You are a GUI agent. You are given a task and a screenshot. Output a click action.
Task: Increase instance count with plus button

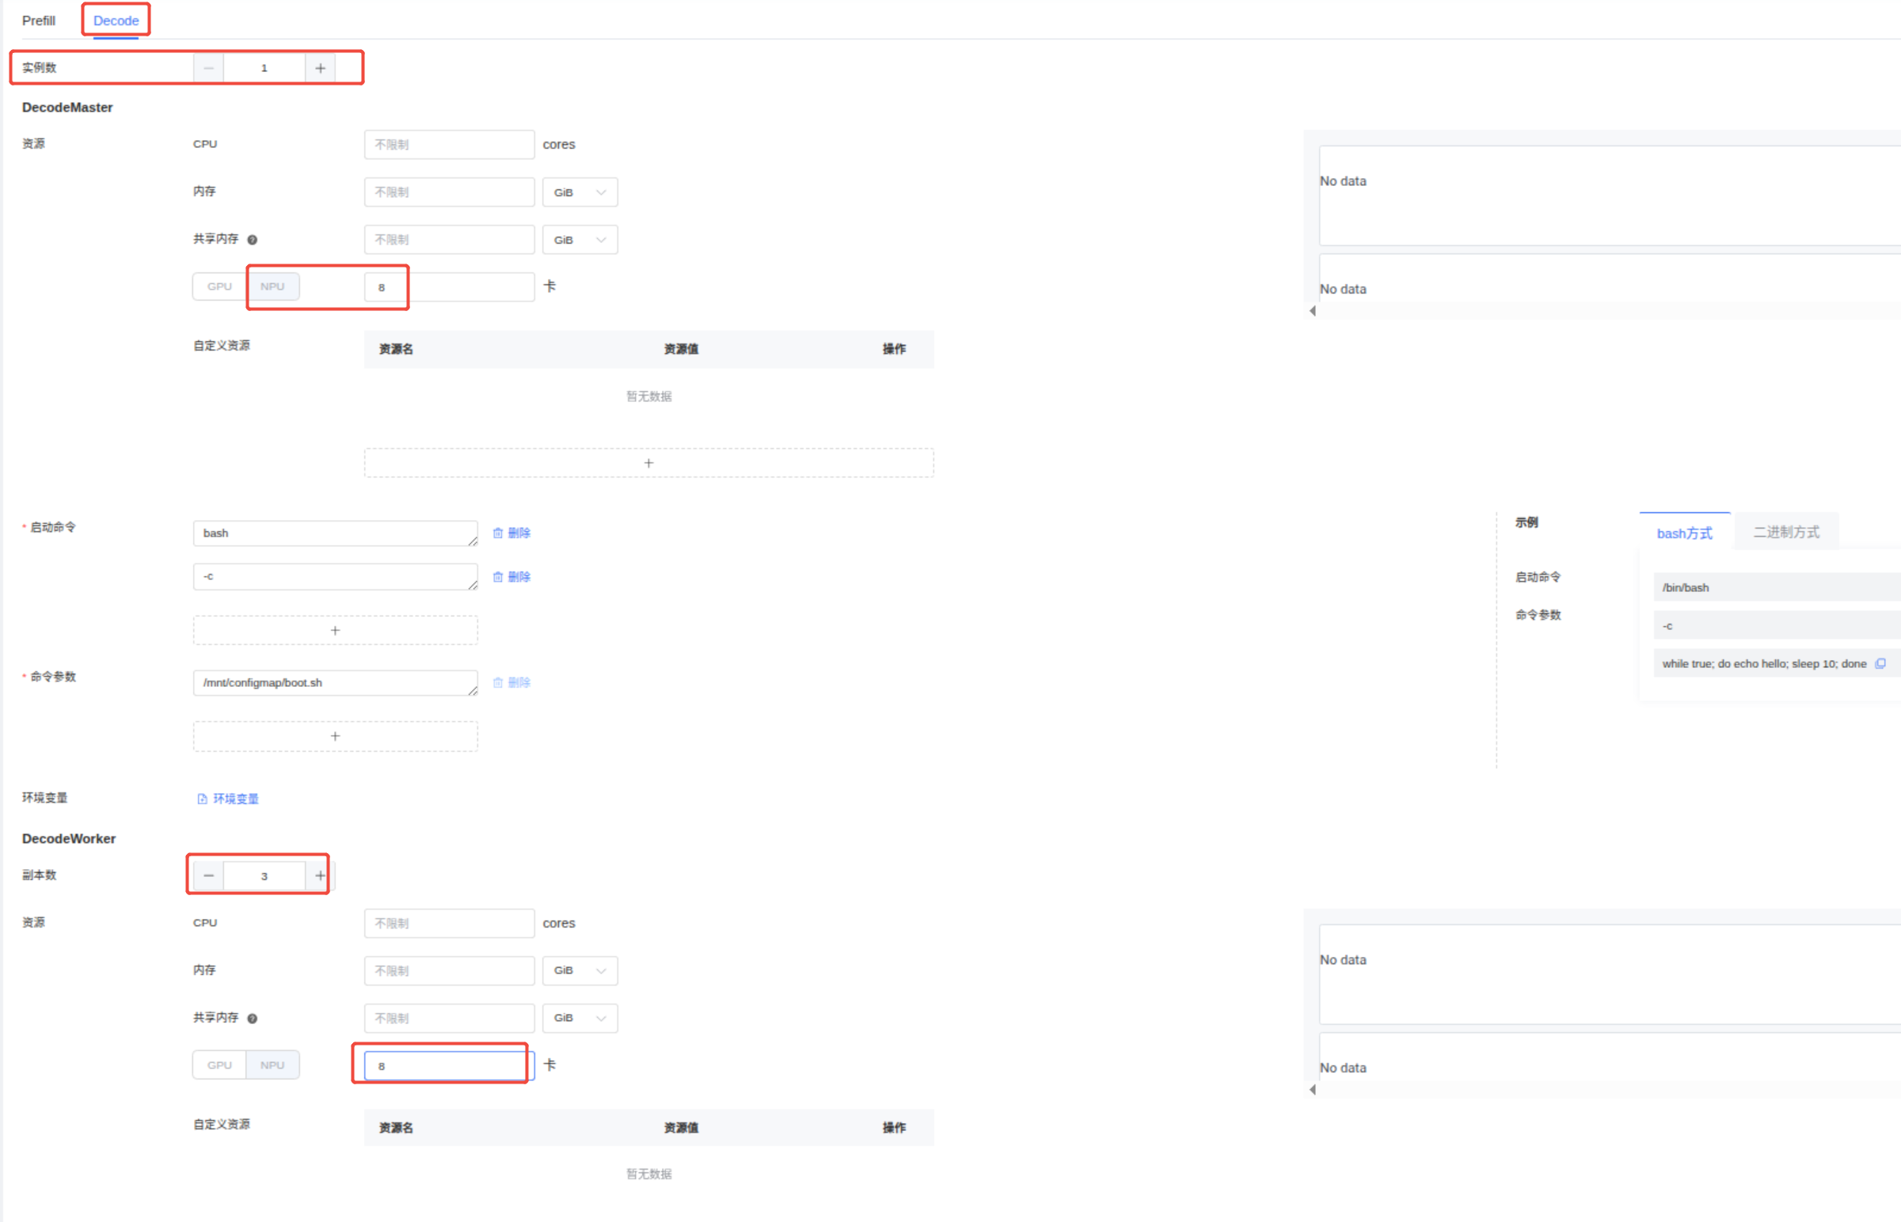320,68
